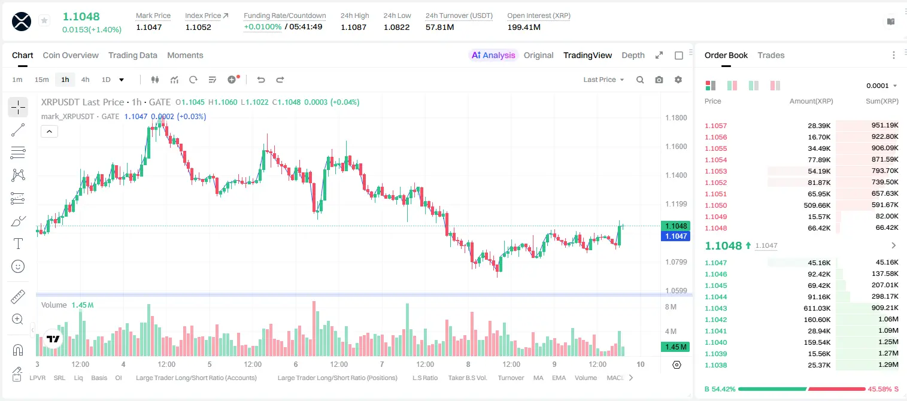Toggle fullscreen chart expand icon
This screenshot has width=907, height=401.
(659, 55)
